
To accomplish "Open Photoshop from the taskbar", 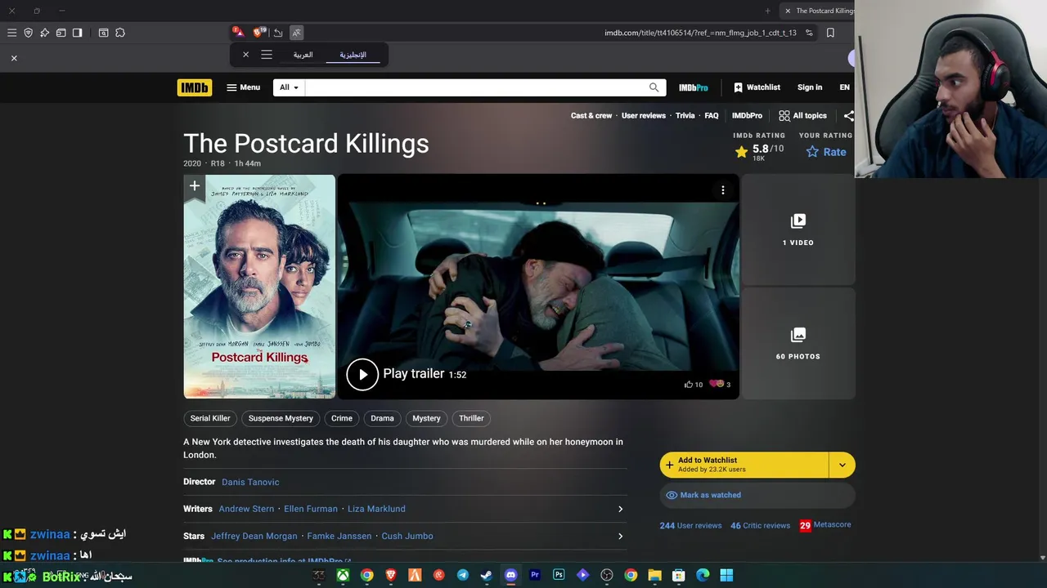I will (559, 575).
